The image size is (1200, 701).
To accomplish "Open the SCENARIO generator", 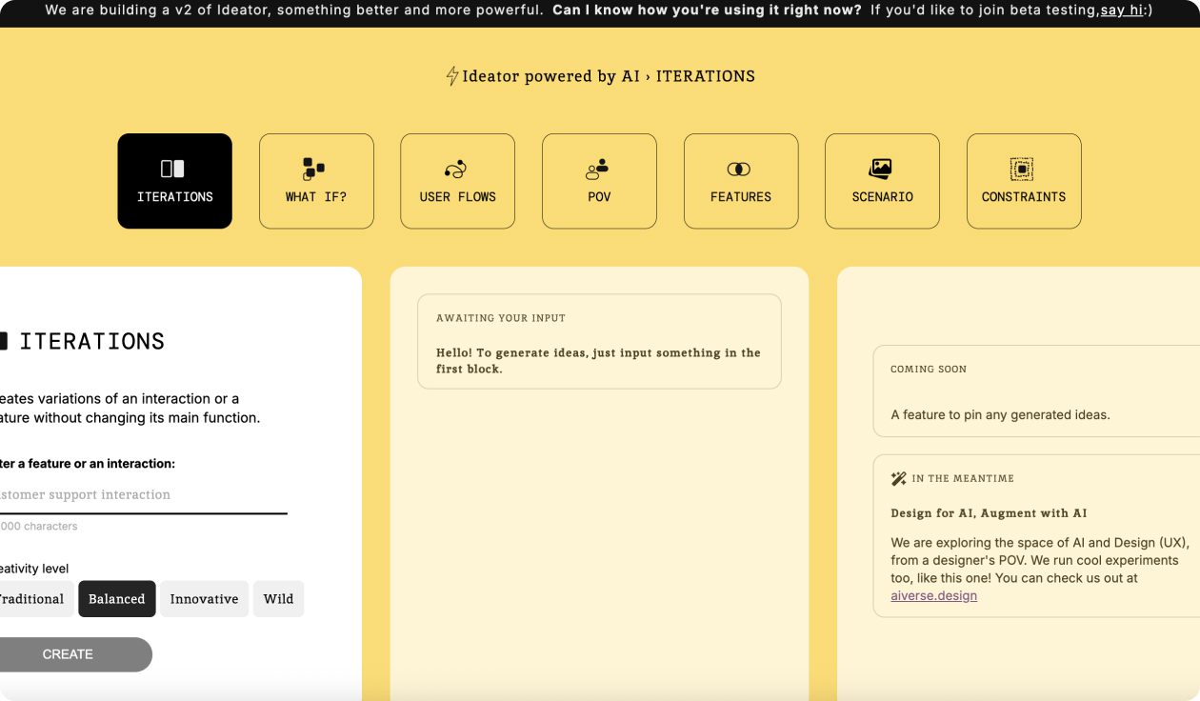I will point(882,181).
